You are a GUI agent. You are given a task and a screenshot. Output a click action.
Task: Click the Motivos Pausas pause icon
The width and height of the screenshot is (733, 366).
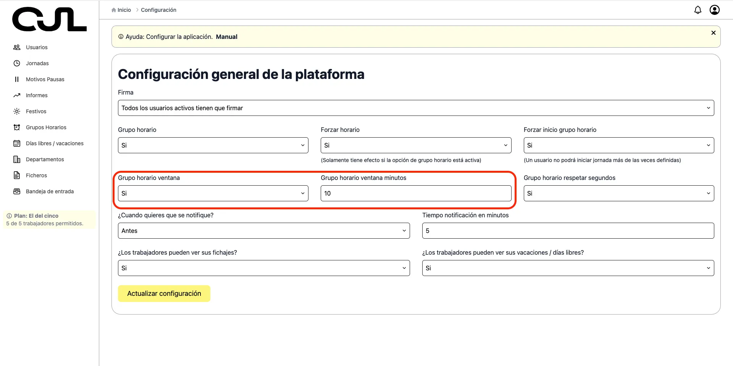tap(17, 79)
